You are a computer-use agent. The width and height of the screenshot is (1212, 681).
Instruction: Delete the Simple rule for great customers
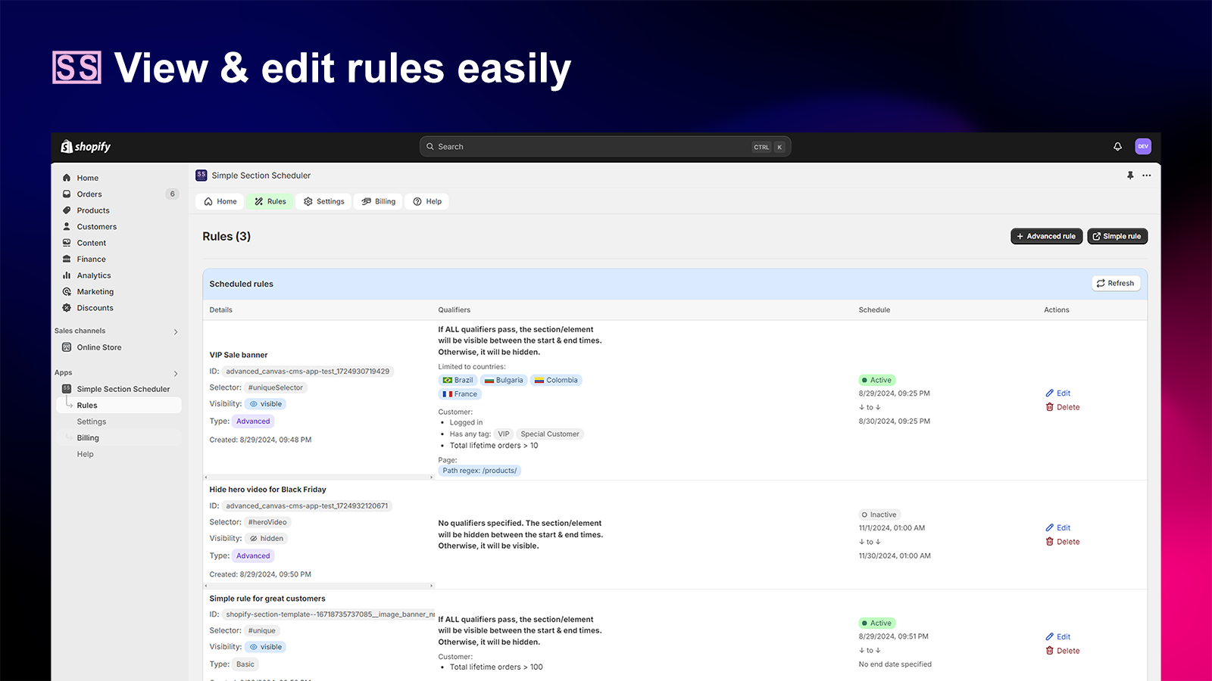coord(1063,651)
